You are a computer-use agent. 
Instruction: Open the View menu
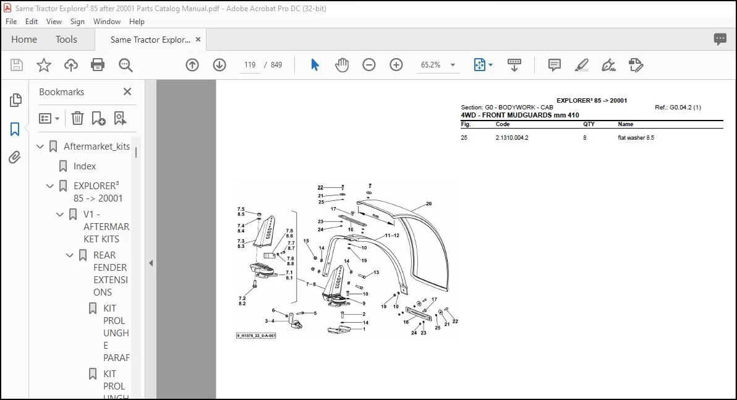[x=54, y=22]
